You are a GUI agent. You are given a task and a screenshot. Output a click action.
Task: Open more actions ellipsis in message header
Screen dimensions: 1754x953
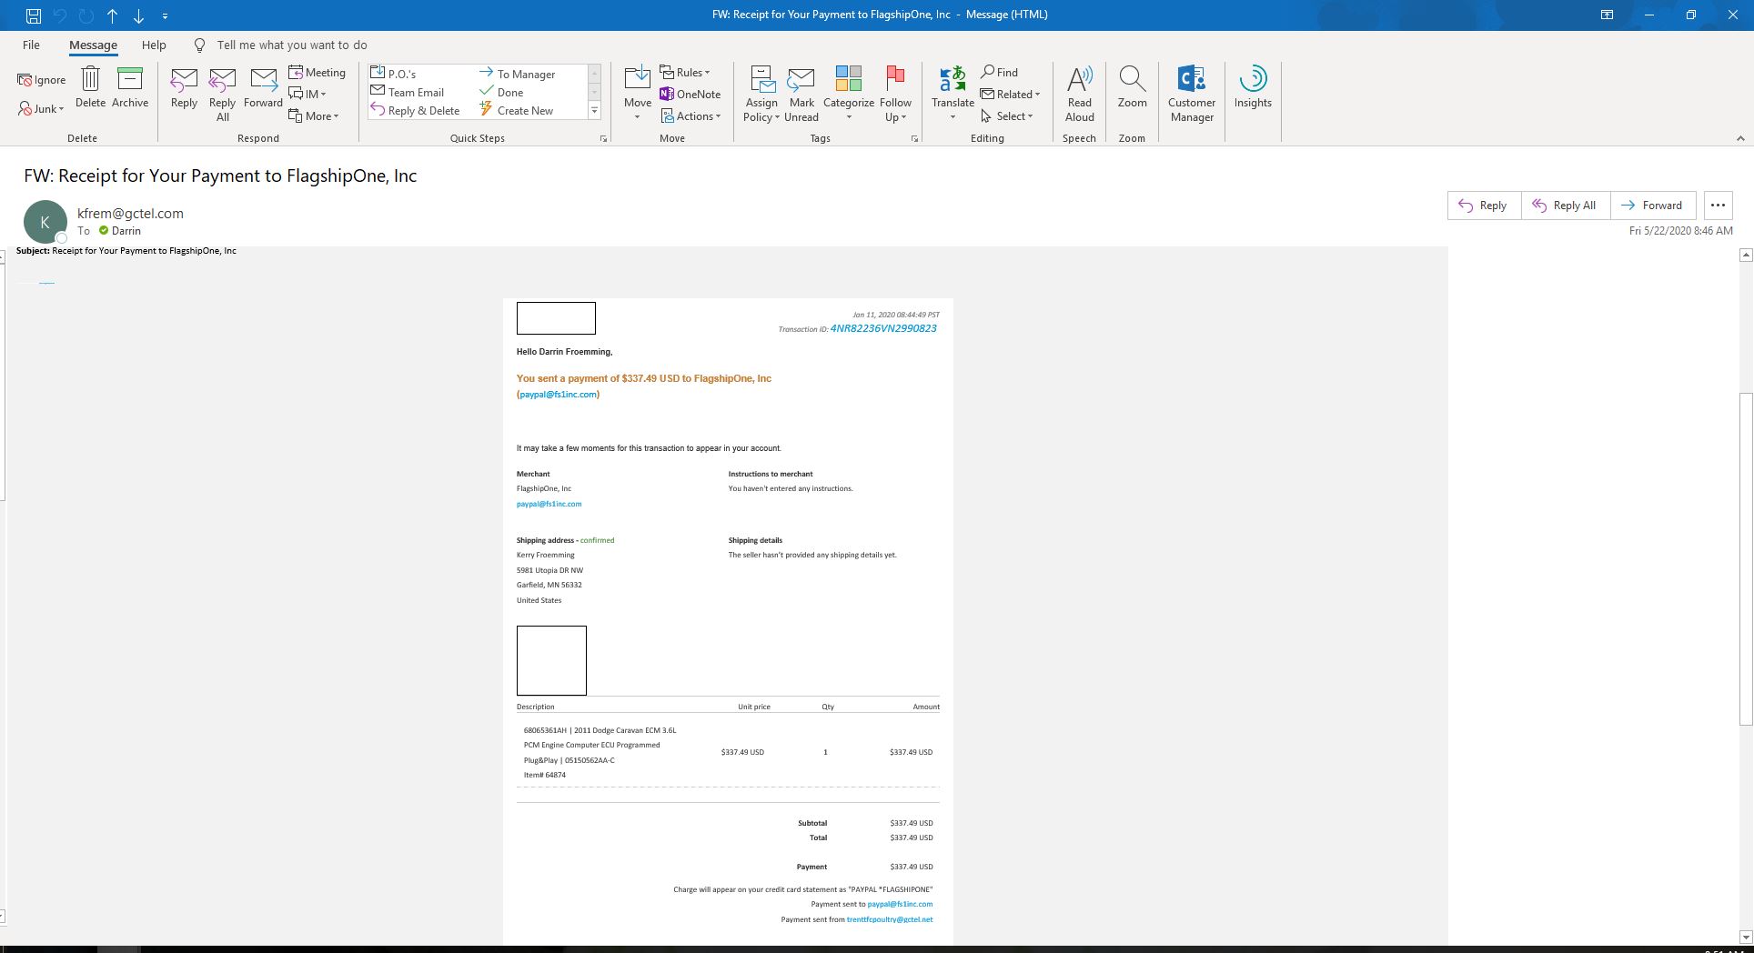(1718, 206)
